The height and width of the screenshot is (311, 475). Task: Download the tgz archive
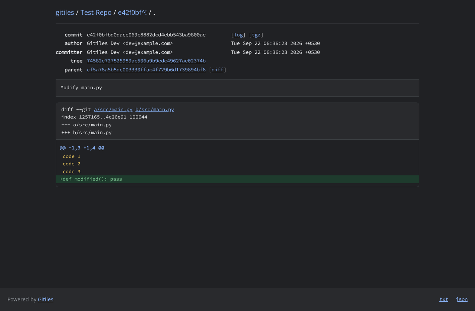pyautogui.click(x=256, y=35)
